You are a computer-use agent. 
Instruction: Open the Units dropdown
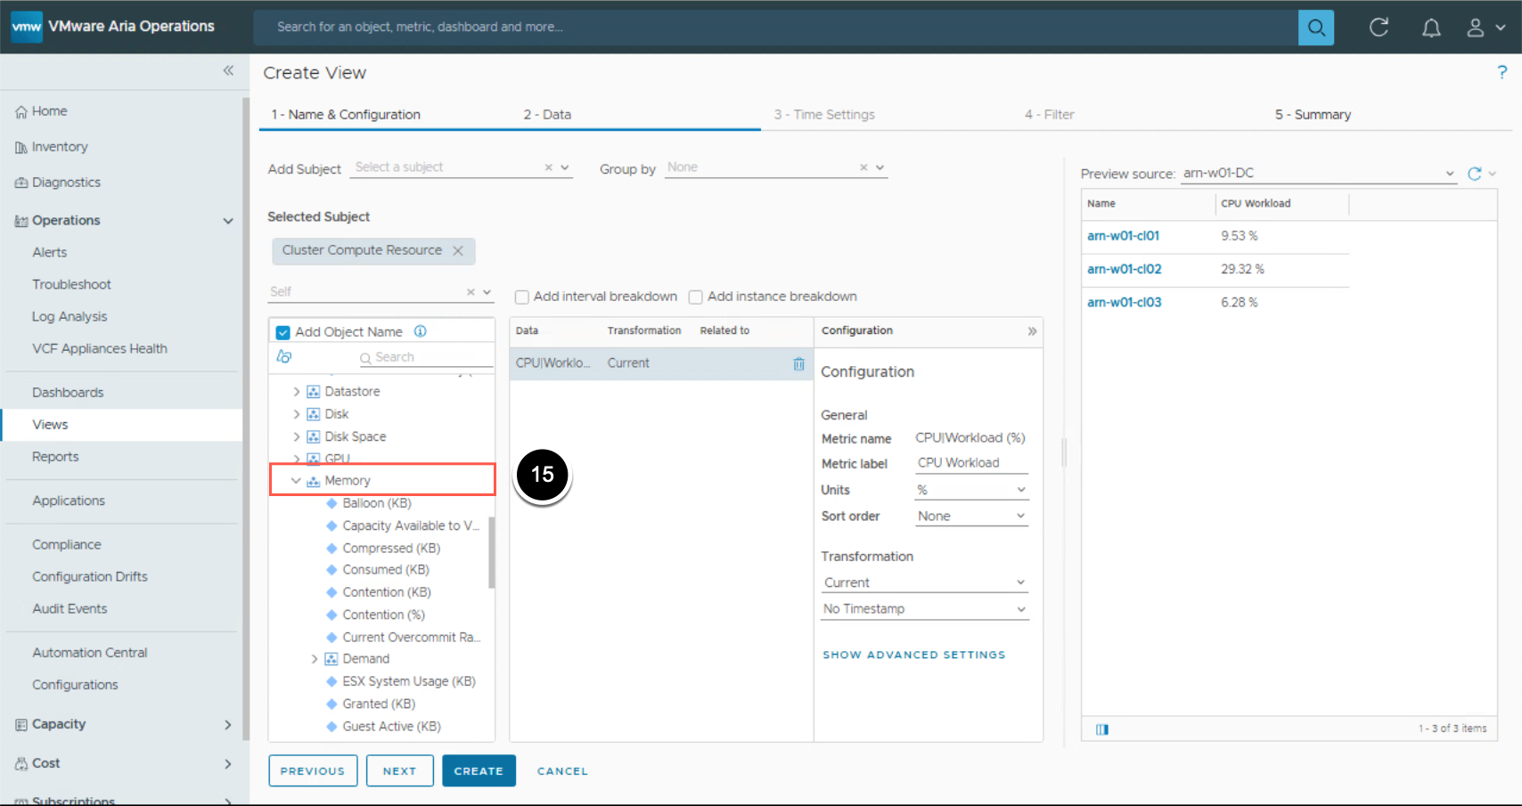tap(971, 490)
